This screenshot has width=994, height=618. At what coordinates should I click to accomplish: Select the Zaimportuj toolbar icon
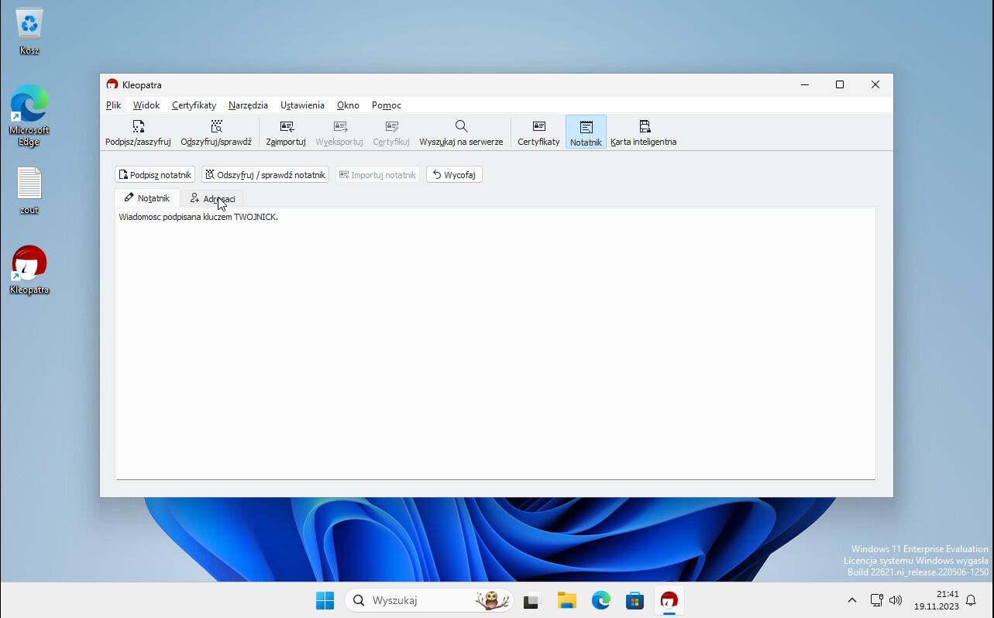pos(286,132)
